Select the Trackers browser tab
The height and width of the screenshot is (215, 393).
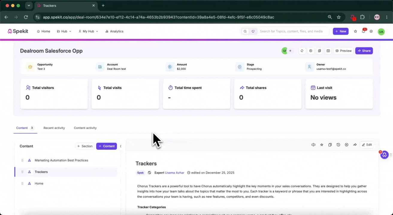pos(66,6)
